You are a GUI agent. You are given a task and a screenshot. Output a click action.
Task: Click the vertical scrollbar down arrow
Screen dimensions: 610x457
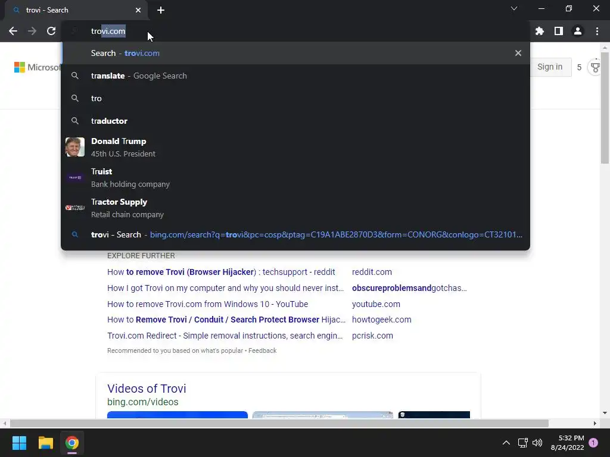pos(605,413)
